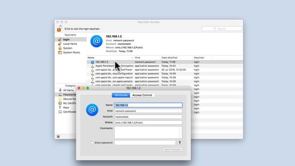Sort list by Keychain column header
The height and width of the screenshot is (166, 295).
point(202,58)
